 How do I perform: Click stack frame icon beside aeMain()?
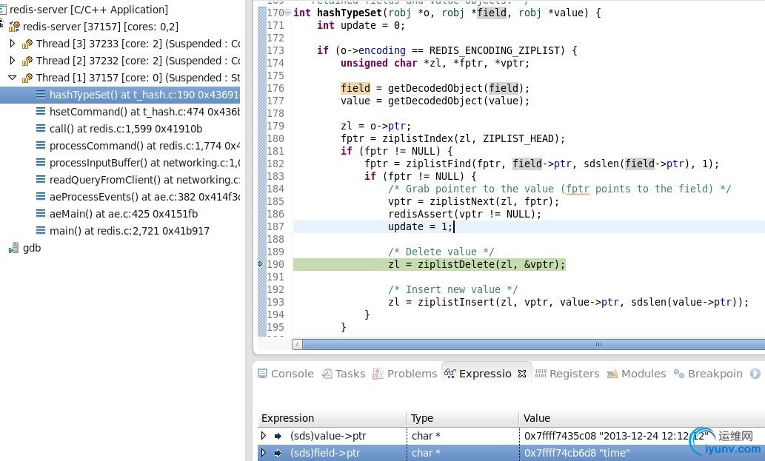[x=41, y=214]
